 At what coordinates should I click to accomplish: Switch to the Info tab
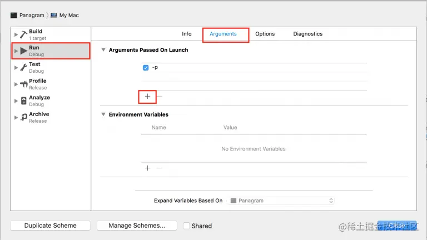(x=187, y=34)
